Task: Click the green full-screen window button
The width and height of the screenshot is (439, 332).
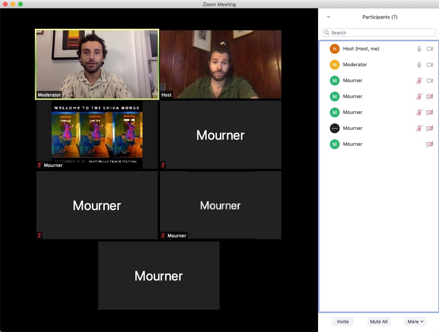Action: (20, 4)
